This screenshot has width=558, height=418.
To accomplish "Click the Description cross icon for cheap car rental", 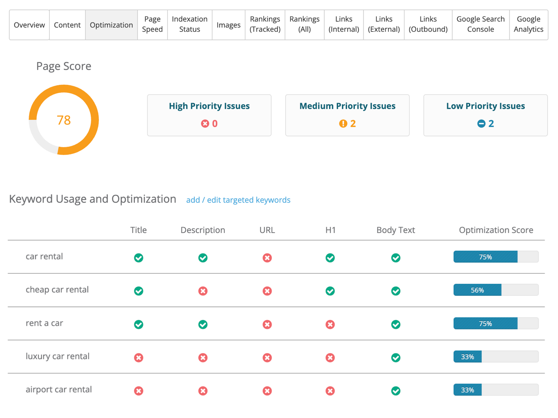I will (203, 291).
